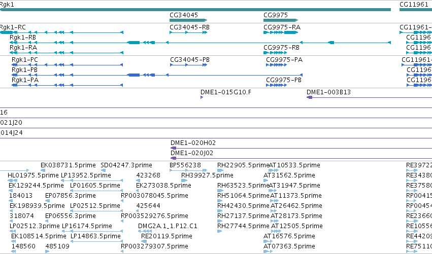Click the CG34045 gene label
This screenshot has width=432, height=254.
pyautogui.click(x=183, y=15)
